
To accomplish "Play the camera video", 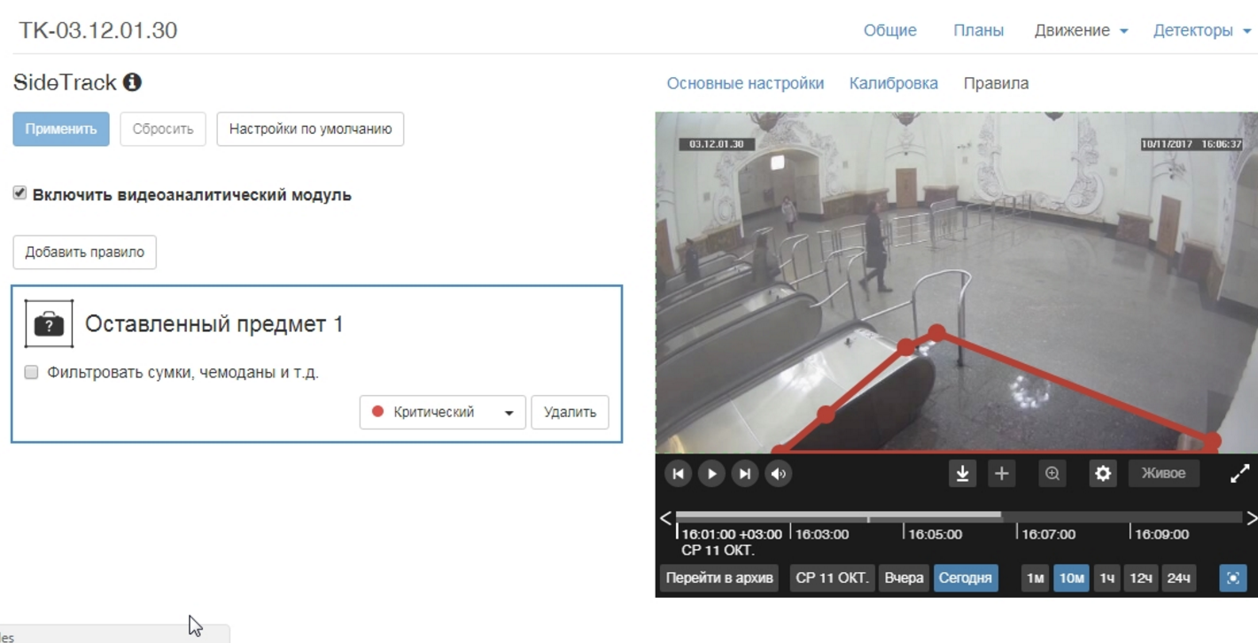I will 711,474.
